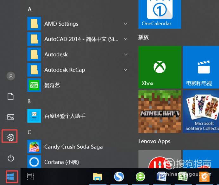219x185 pixels.
Task: Click the Autodesk folder icon
Action: [34, 54]
